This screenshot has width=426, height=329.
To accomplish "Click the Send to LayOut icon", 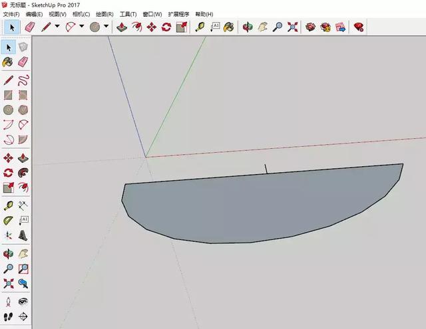I will tap(340, 27).
